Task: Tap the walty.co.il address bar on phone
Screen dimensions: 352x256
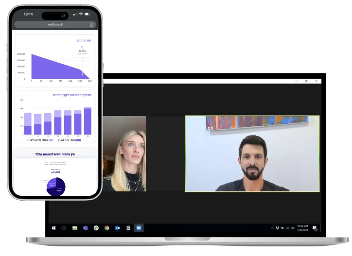Action: pos(55,24)
